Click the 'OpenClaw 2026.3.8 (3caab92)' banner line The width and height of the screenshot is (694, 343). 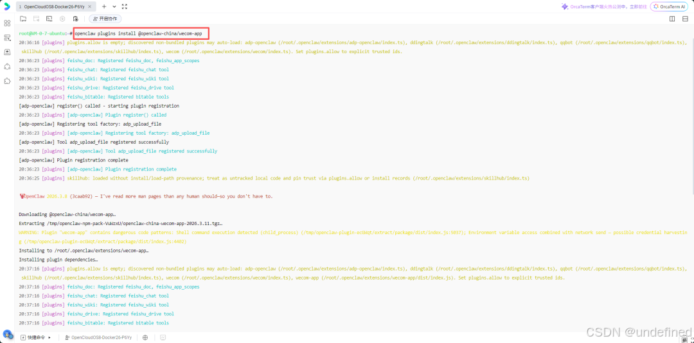coord(146,196)
